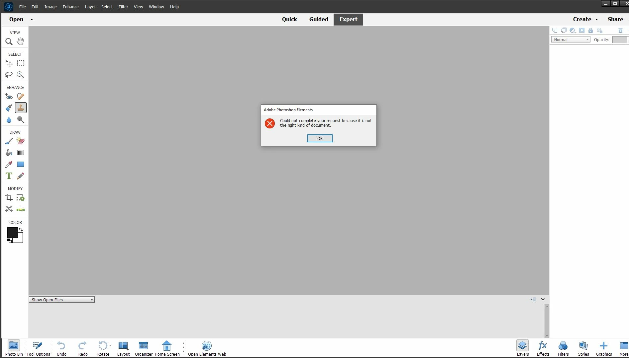
Task: Open the Image menu
Action: (x=51, y=7)
